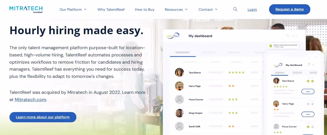The width and height of the screenshot is (327, 135).
Task: Click 'My dashboard' title in desktop mockup
Action: (200, 36)
